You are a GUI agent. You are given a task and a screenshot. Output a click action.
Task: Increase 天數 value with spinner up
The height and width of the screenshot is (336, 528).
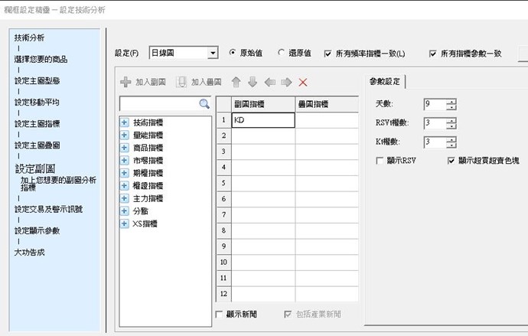pyautogui.click(x=452, y=101)
